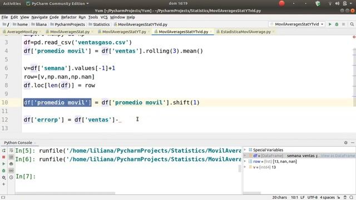
Task: Change file encoding UTF-8
Action: coord(313,198)
